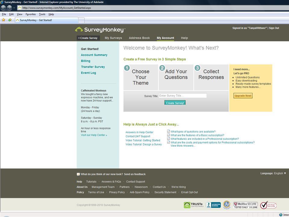Viewport: 289px width, 217px height.
Task: Open the footer Tutorials link
Action: pyautogui.click(x=91, y=181)
